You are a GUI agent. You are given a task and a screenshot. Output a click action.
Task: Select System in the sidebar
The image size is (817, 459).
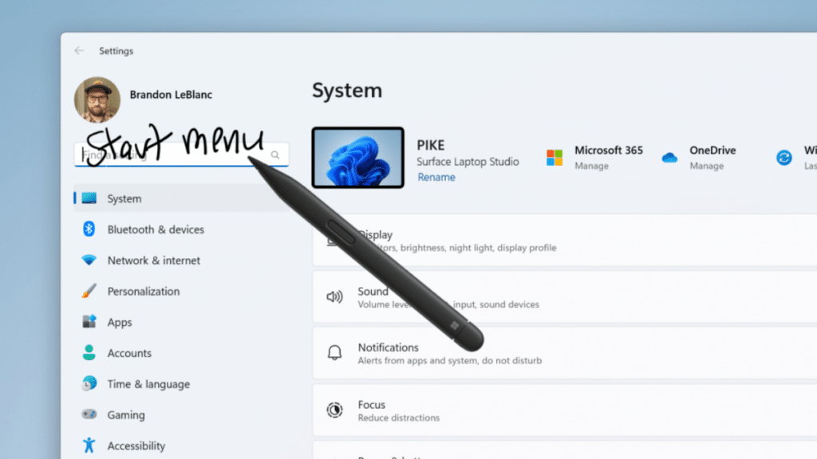[x=124, y=198]
